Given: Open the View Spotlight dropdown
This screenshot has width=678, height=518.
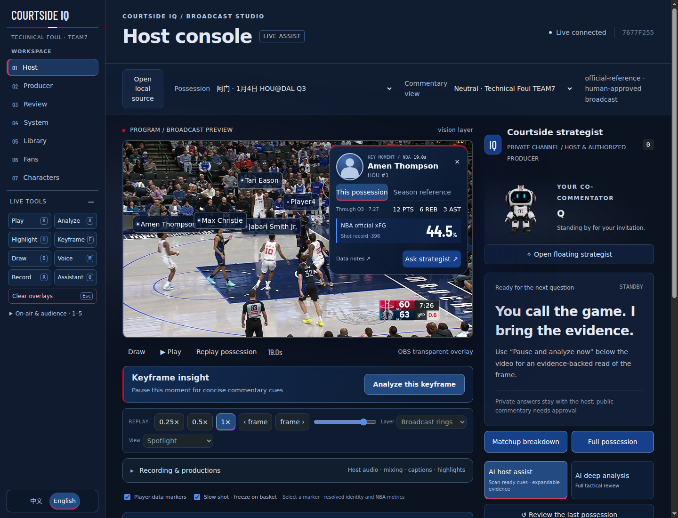Looking at the screenshot, I should pos(178,441).
